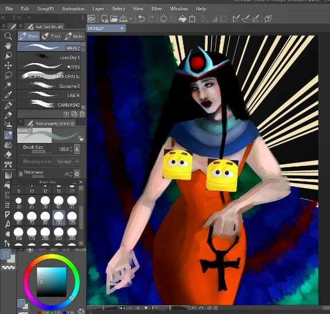Open the Animation menu
The image size is (330, 314).
pos(73,9)
